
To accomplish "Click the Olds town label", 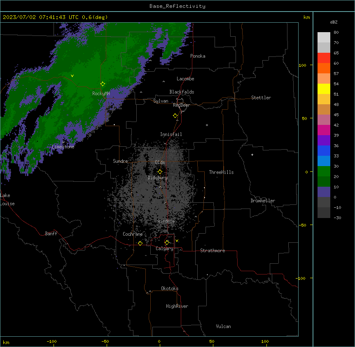I will click(x=160, y=162).
